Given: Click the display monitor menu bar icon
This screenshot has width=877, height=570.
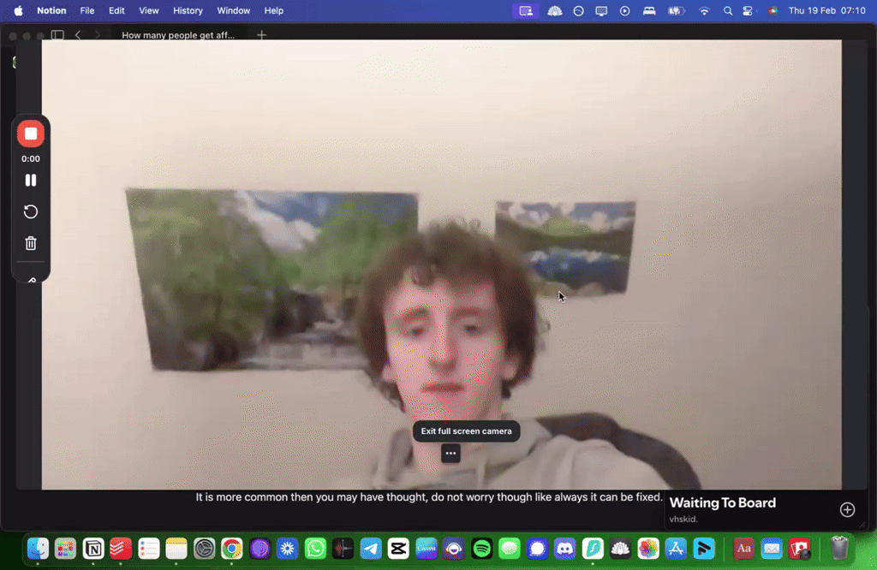Looking at the screenshot, I should click(601, 10).
